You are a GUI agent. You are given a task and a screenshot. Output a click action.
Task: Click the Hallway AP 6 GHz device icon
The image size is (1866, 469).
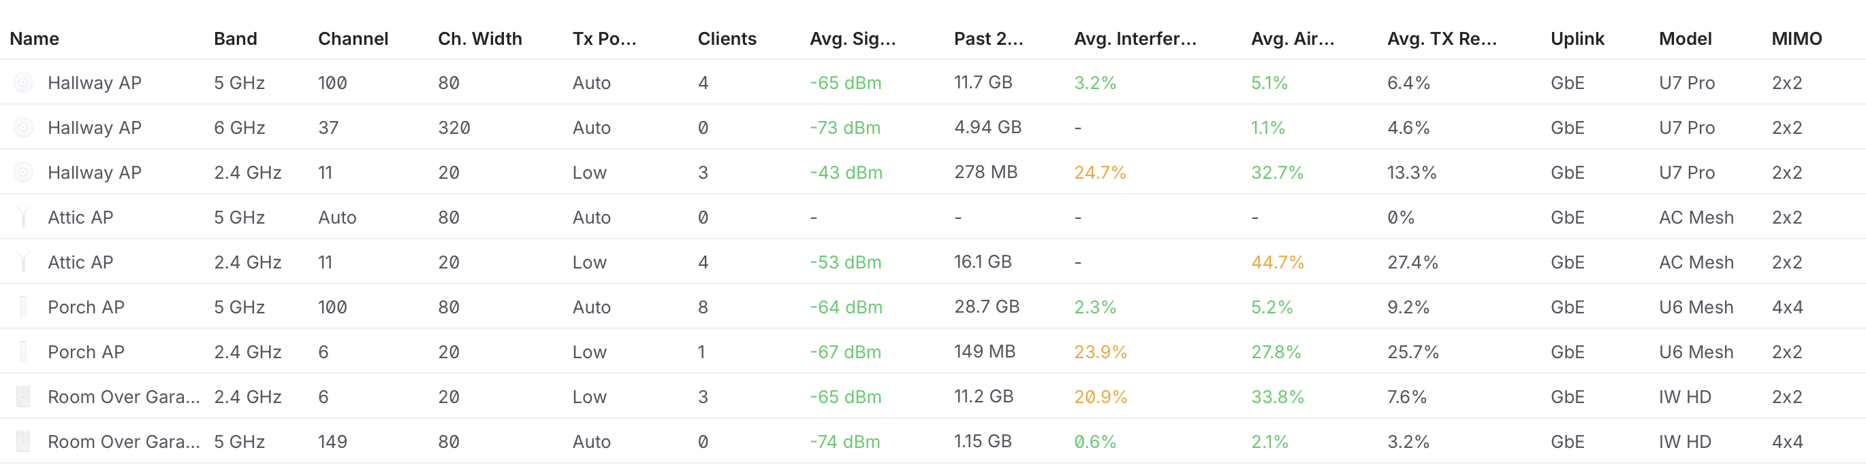(x=23, y=128)
